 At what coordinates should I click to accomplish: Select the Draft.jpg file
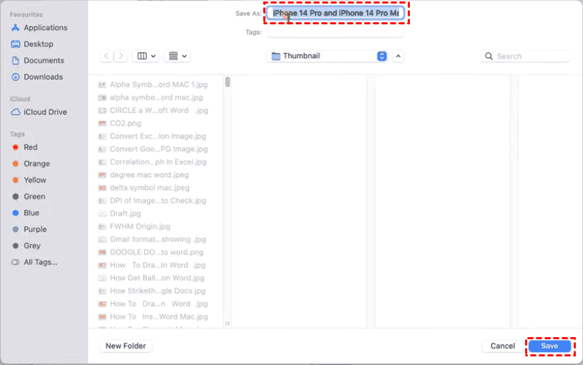pyautogui.click(x=119, y=213)
